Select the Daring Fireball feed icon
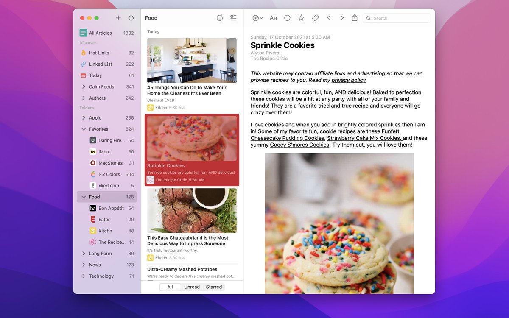Image resolution: width=509 pixels, height=318 pixels. coord(93,140)
